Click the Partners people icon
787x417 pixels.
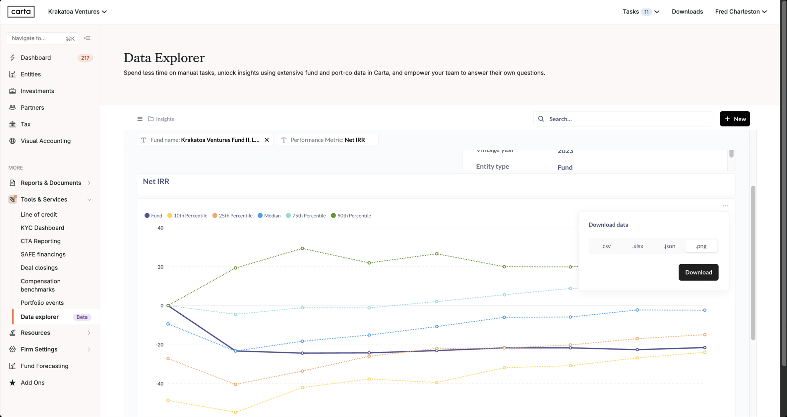[13, 107]
